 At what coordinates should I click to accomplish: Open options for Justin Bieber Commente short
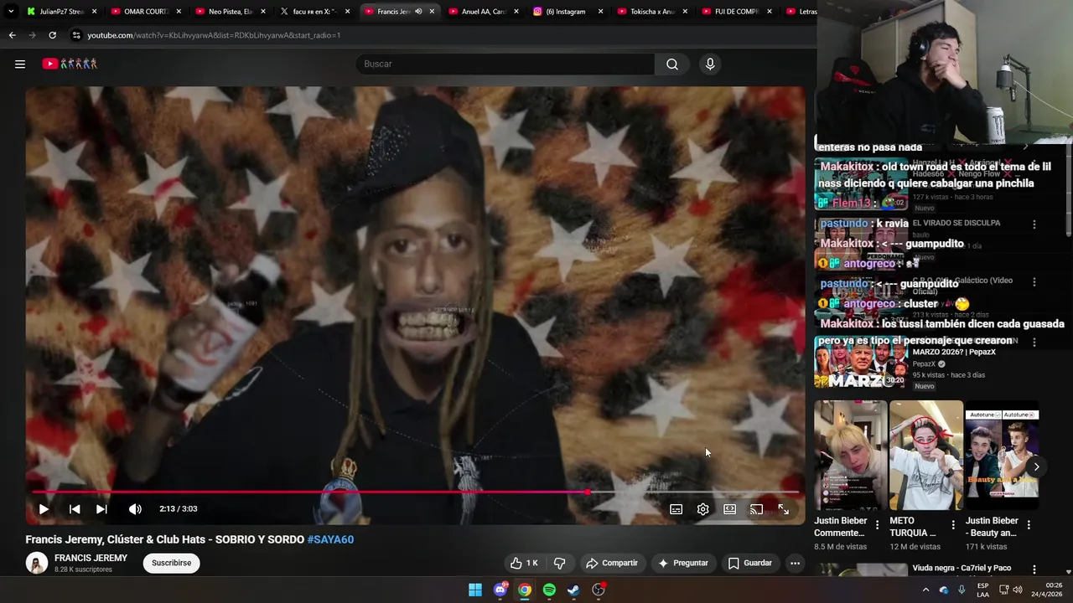click(878, 525)
